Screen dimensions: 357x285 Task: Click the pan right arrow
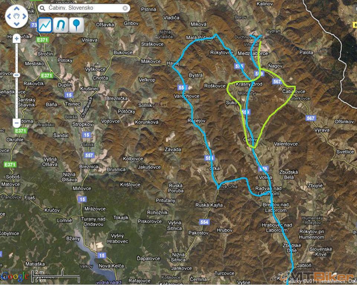25,16
